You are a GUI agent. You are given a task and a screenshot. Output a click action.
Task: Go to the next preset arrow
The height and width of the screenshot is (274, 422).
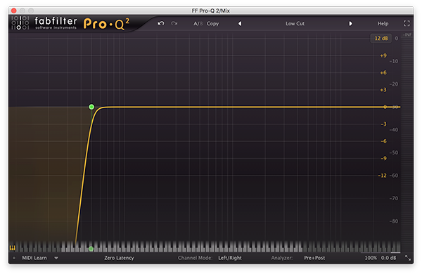[x=350, y=24]
